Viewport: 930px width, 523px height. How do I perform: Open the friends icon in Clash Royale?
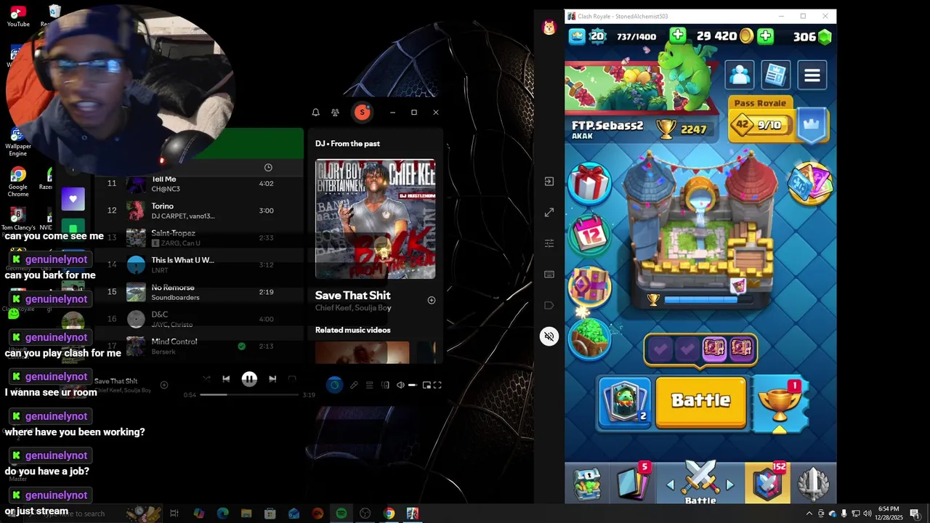[740, 75]
